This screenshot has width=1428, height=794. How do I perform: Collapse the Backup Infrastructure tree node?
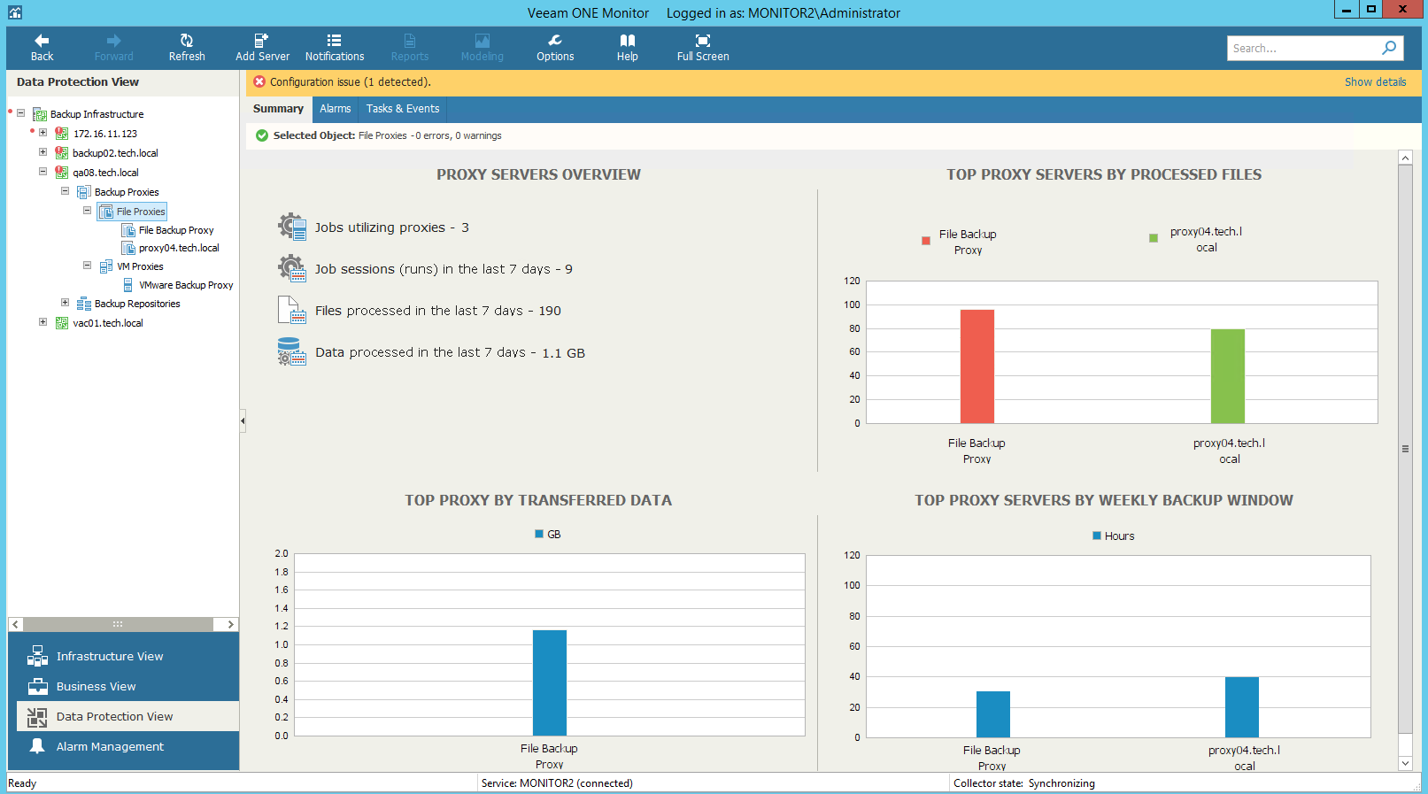click(20, 113)
